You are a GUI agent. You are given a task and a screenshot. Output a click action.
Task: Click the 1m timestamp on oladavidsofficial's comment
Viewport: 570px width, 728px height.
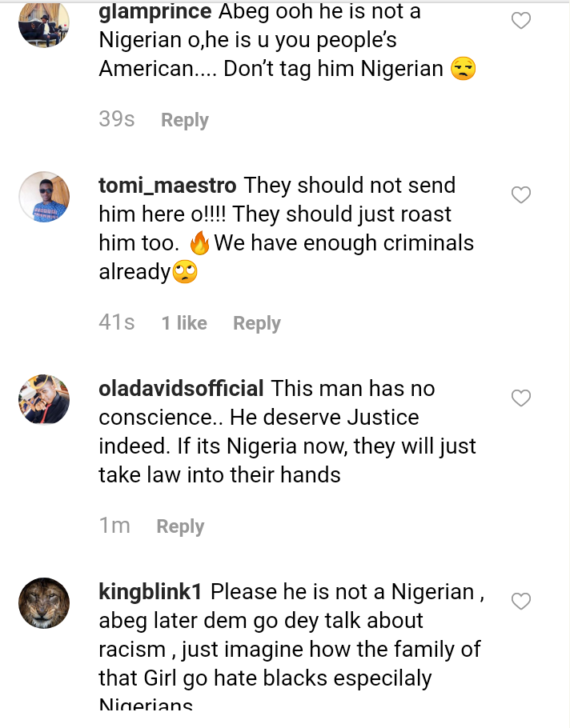[x=114, y=526]
